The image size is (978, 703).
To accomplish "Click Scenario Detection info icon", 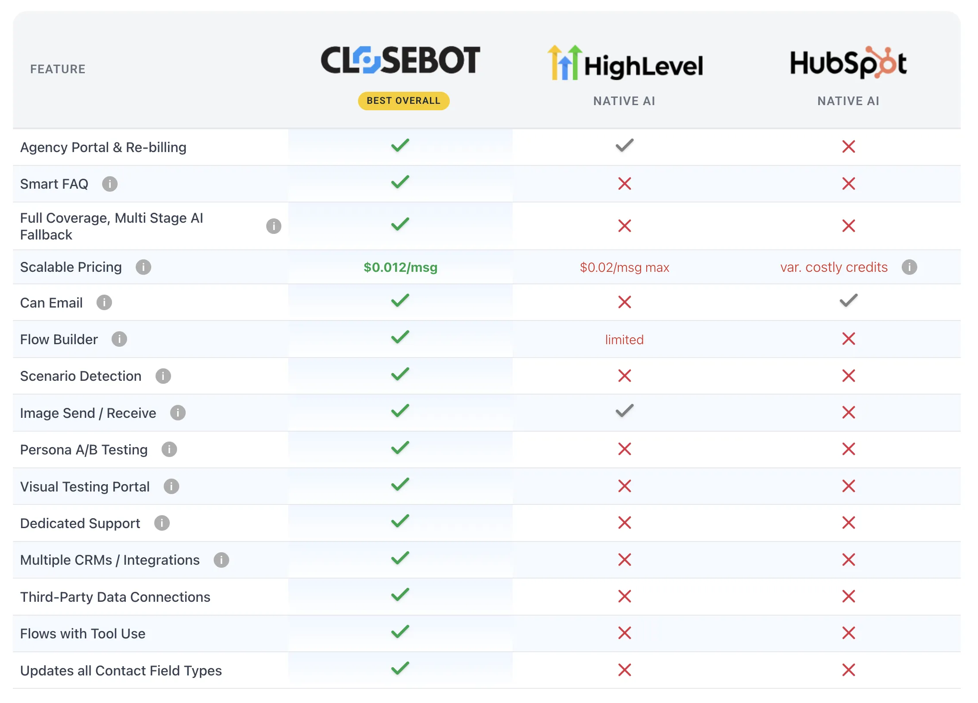I will pyautogui.click(x=163, y=376).
